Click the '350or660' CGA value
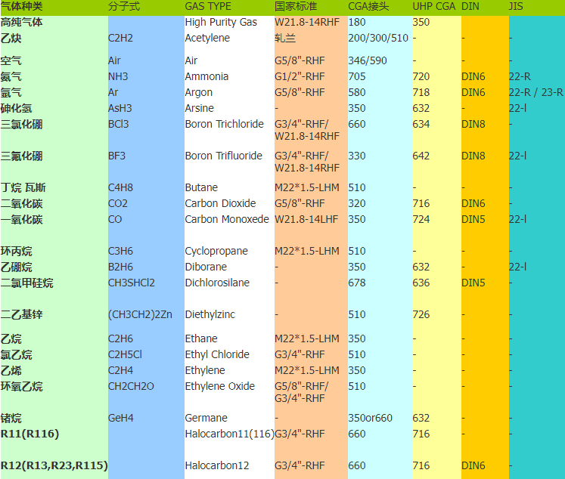Viewport: 565px width, 479px height. click(x=370, y=418)
